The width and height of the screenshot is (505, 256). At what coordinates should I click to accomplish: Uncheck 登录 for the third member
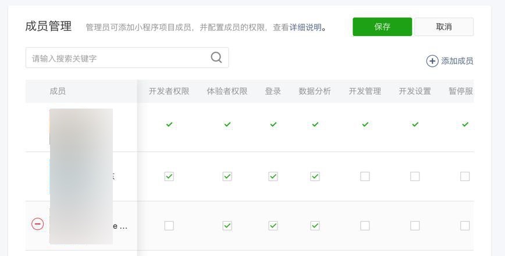(273, 226)
